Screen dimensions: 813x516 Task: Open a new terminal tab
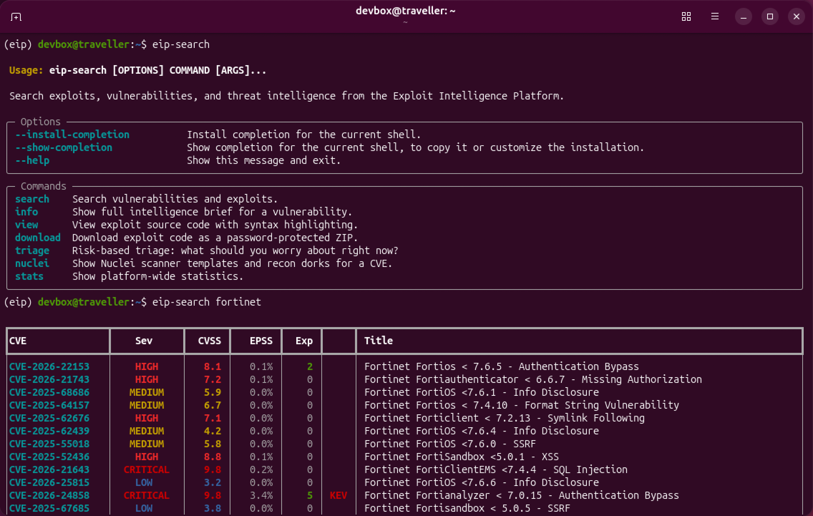[x=16, y=17]
